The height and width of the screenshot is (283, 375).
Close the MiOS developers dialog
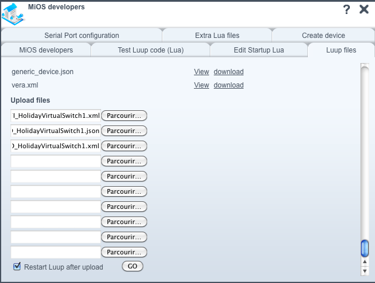click(364, 9)
